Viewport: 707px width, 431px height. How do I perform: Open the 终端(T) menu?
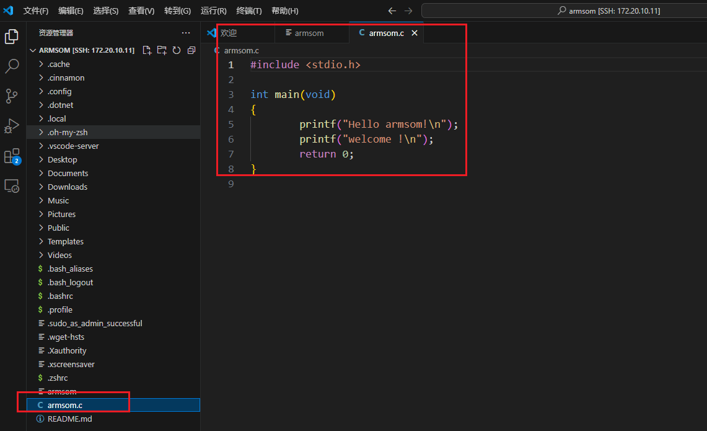pyautogui.click(x=249, y=11)
